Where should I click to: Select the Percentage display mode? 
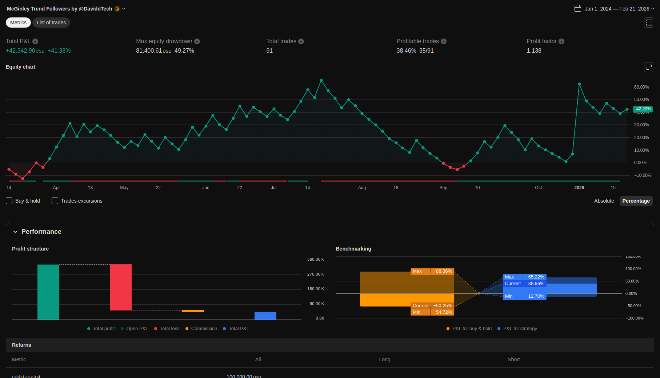click(636, 201)
